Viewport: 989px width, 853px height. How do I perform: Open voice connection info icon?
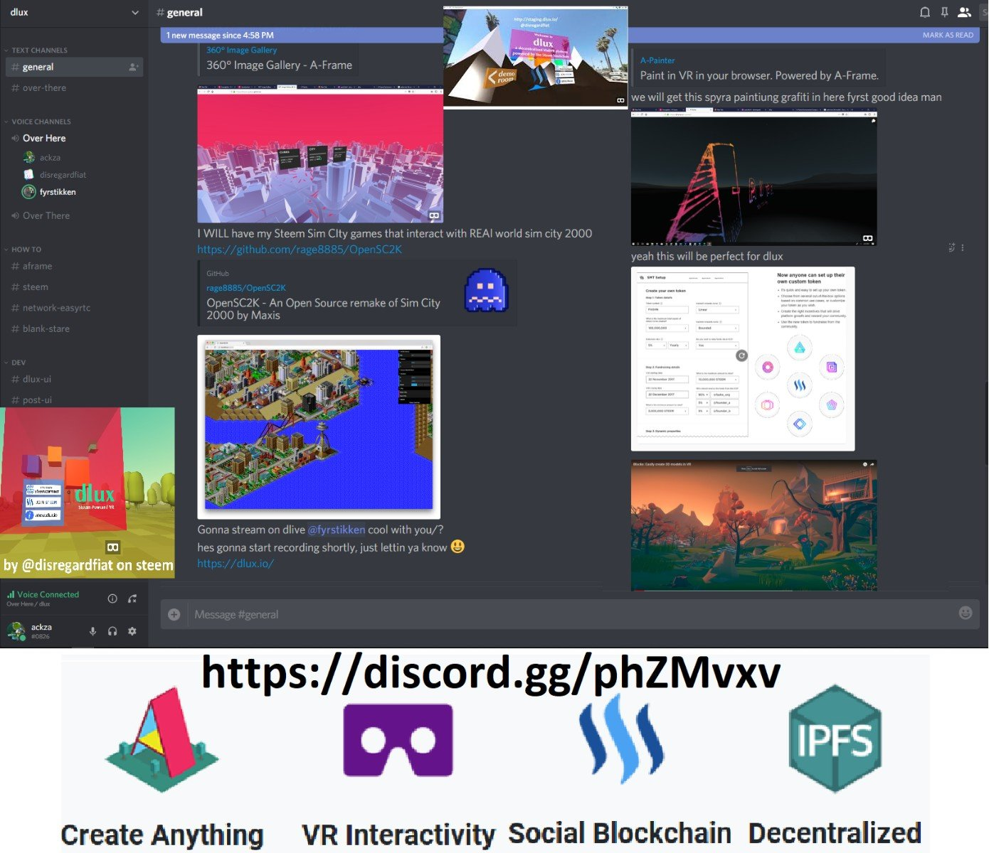point(112,599)
